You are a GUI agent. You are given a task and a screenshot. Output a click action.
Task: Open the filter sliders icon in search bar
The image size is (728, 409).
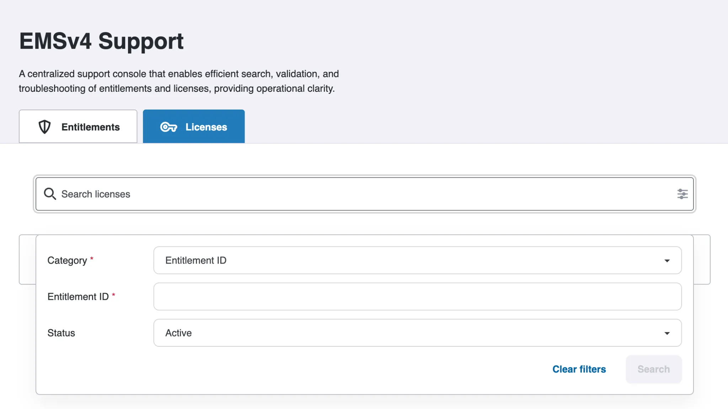click(682, 194)
